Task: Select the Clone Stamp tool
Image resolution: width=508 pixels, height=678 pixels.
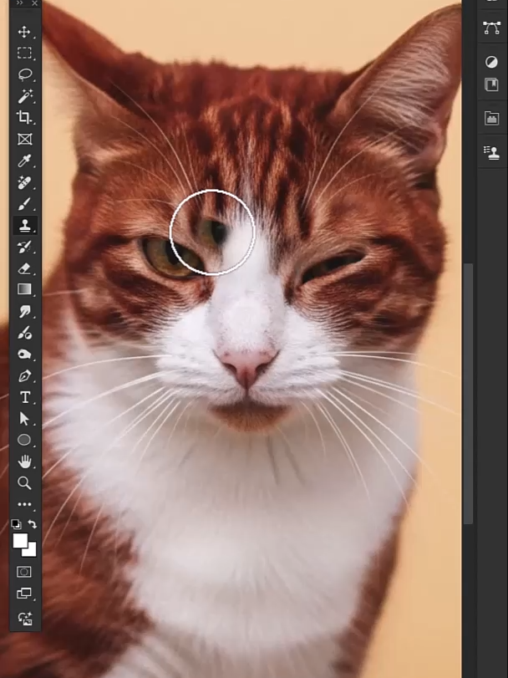Action: point(24,225)
